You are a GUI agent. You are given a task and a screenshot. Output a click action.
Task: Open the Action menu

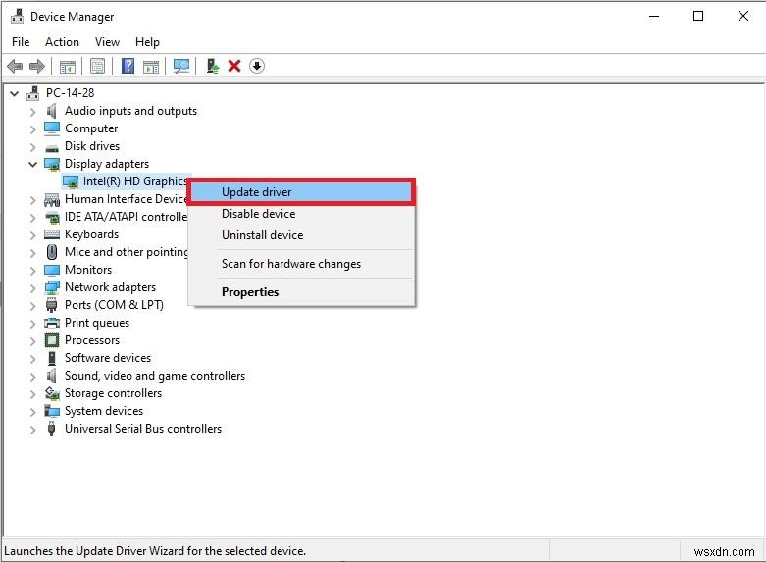tap(62, 42)
